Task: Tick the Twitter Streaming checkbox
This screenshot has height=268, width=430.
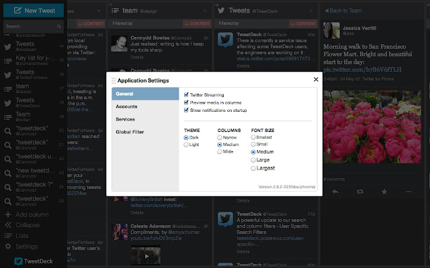Action: pyautogui.click(x=186, y=94)
